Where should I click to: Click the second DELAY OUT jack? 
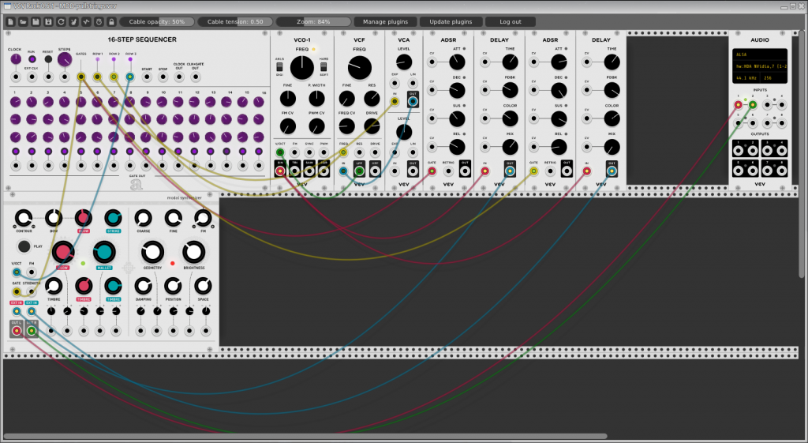(612, 171)
